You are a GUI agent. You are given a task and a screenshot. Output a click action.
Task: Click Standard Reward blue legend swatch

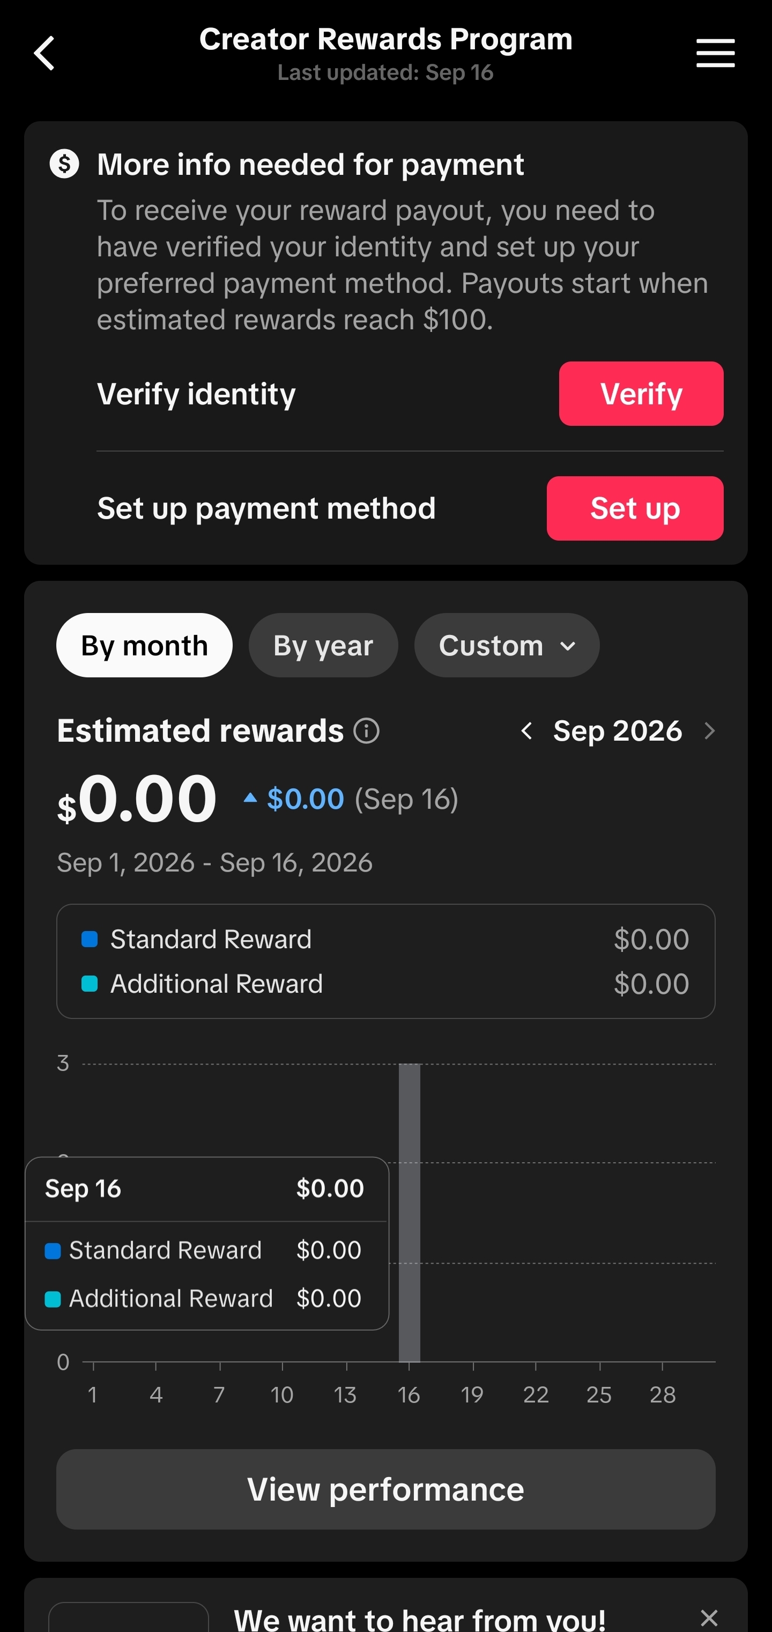coord(90,939)
